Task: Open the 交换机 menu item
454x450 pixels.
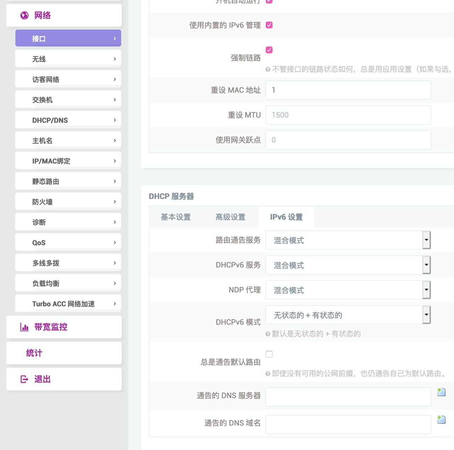Action: tap(68, 100)
